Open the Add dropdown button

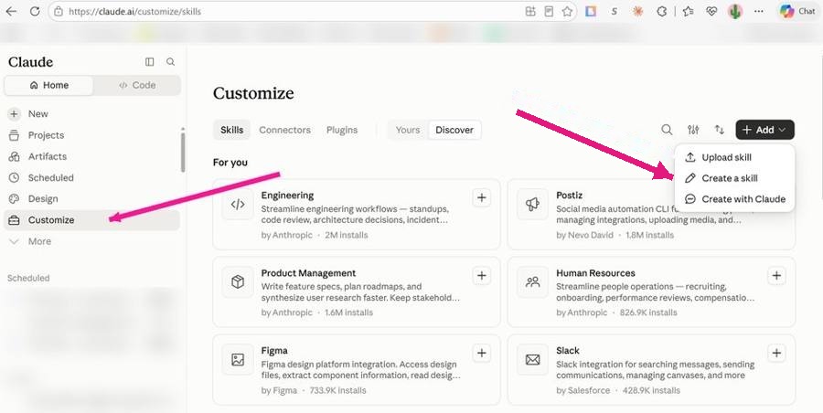764,130
